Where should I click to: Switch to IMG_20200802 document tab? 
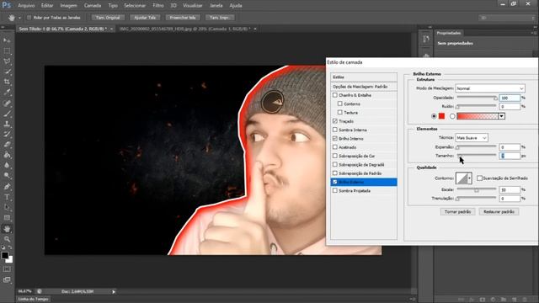(185, 29)
